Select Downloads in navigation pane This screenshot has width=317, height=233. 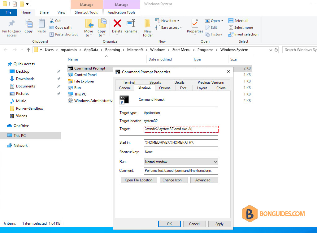(x=25, y=79)
